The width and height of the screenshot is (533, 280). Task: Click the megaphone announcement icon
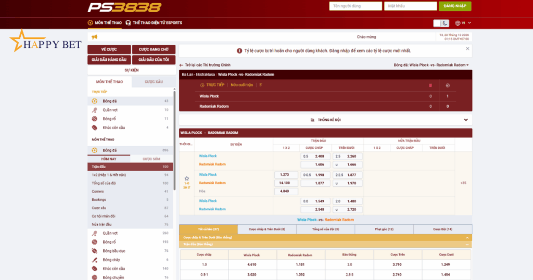pyautogui.click(x=95, y=37)
